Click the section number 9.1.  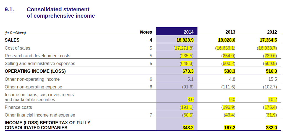click(x=9, y=9)
